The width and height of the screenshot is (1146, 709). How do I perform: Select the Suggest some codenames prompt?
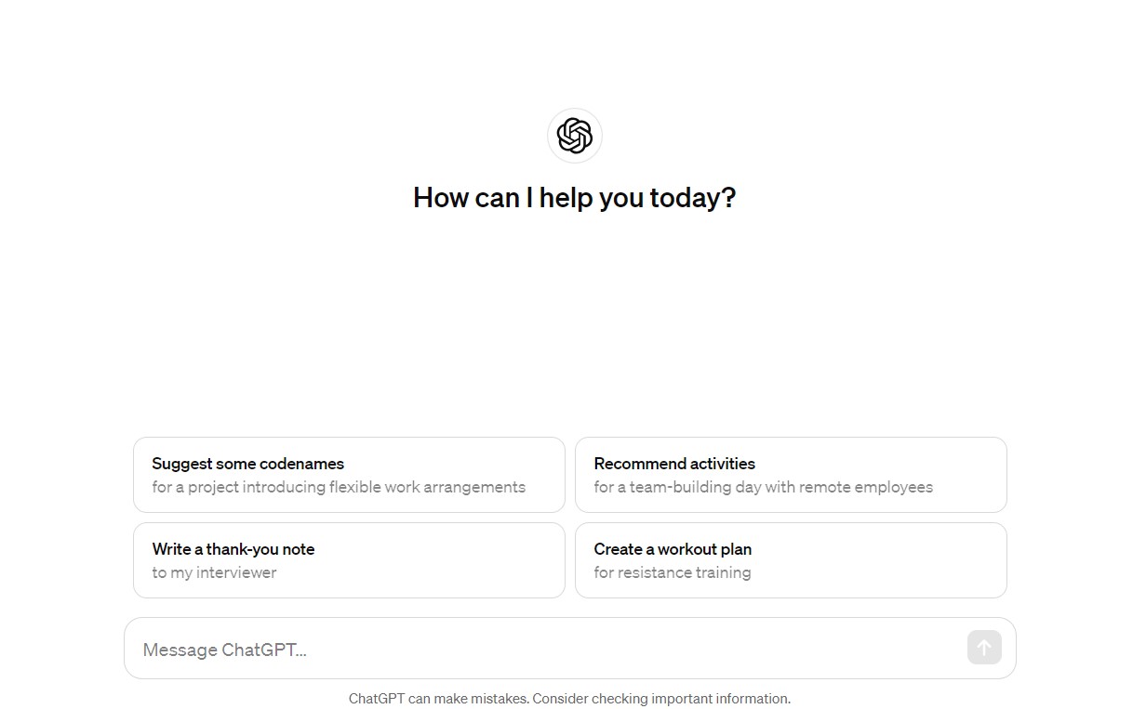[x=349, y=475]
